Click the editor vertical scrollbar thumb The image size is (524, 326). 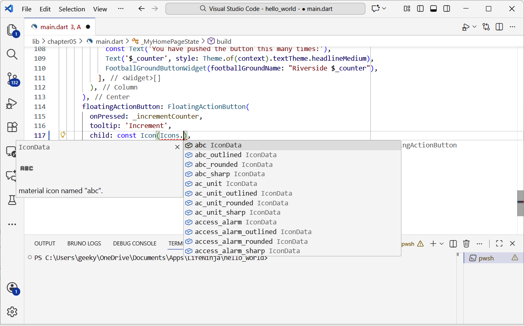520,203
